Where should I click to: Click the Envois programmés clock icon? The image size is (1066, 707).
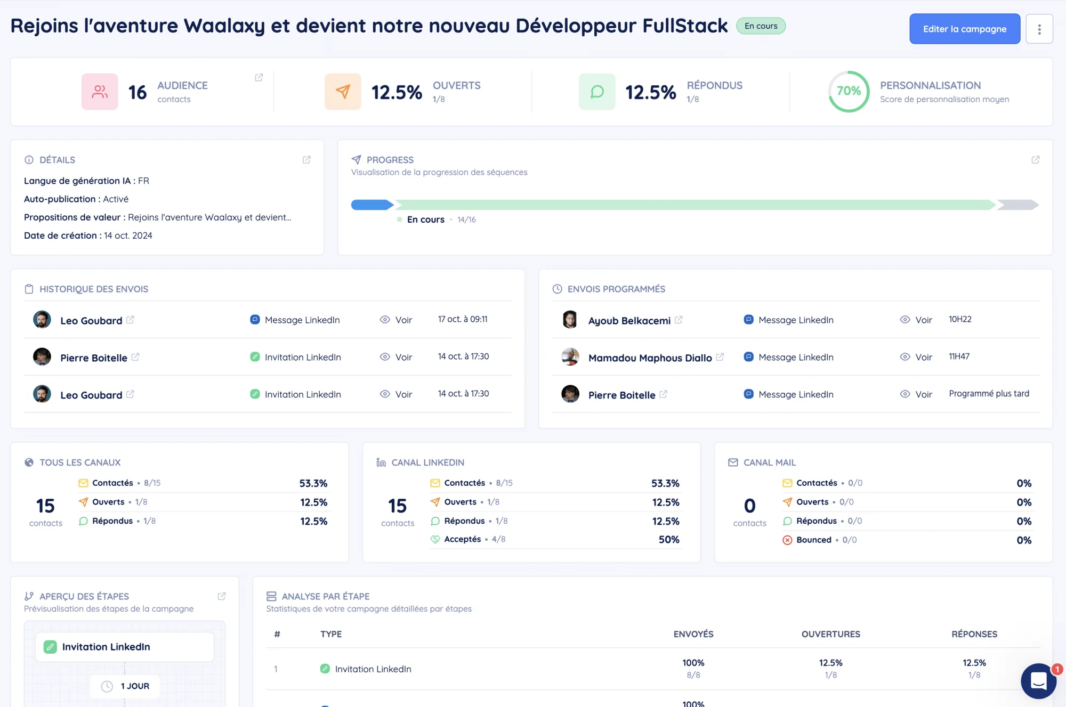coord(557,289)
